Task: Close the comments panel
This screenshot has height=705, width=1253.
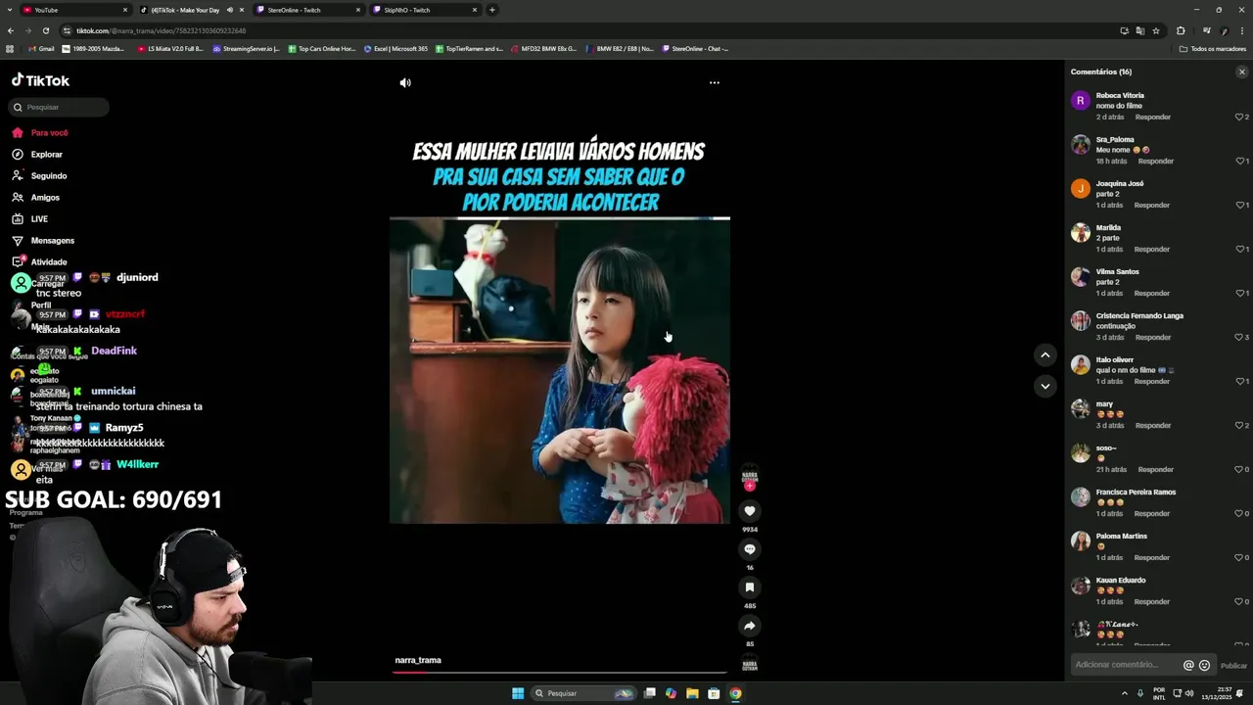Action: point(1242,71)
